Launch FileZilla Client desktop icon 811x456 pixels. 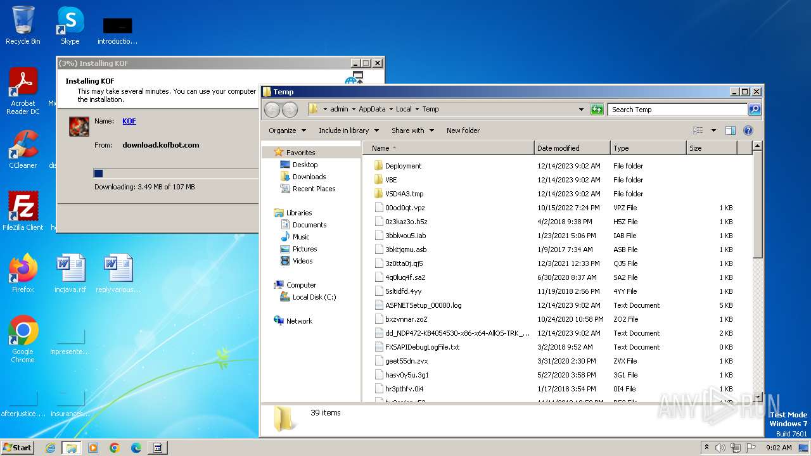click(x=23, y=211)
